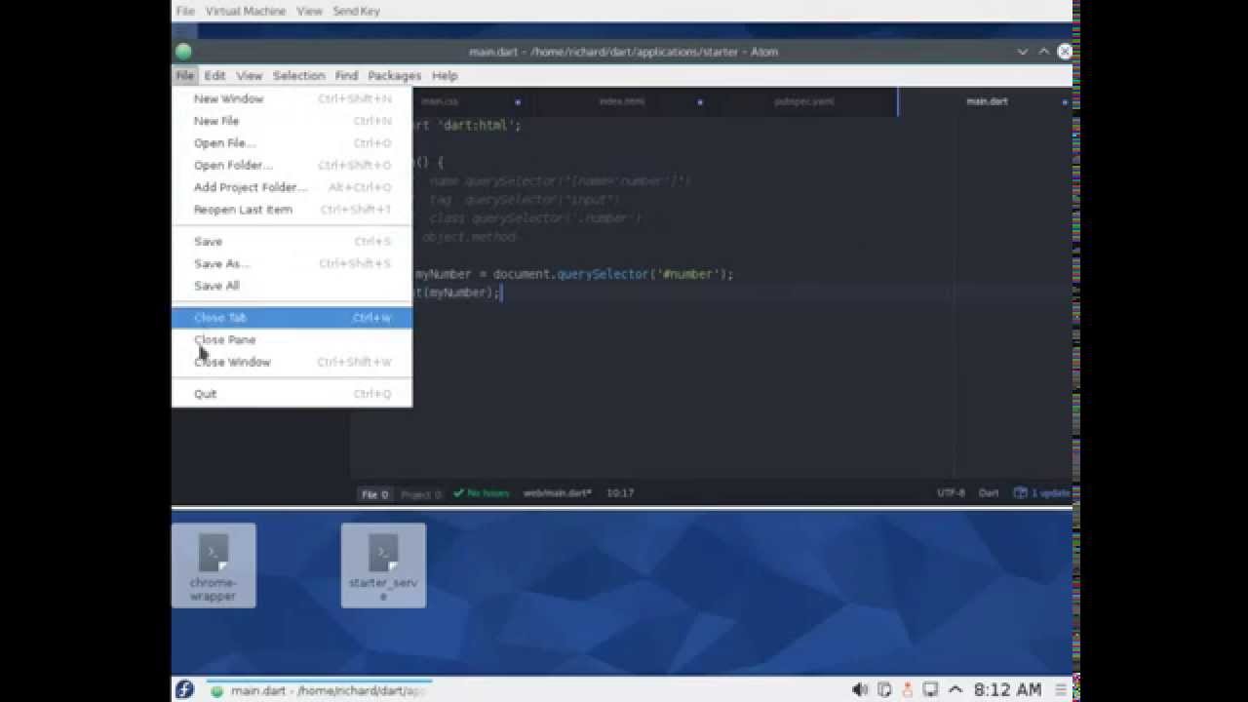This screenshot has width=1248, height=702.
Task: Click the Atom window icon in the title bar
Action: (x=183, y=52)
